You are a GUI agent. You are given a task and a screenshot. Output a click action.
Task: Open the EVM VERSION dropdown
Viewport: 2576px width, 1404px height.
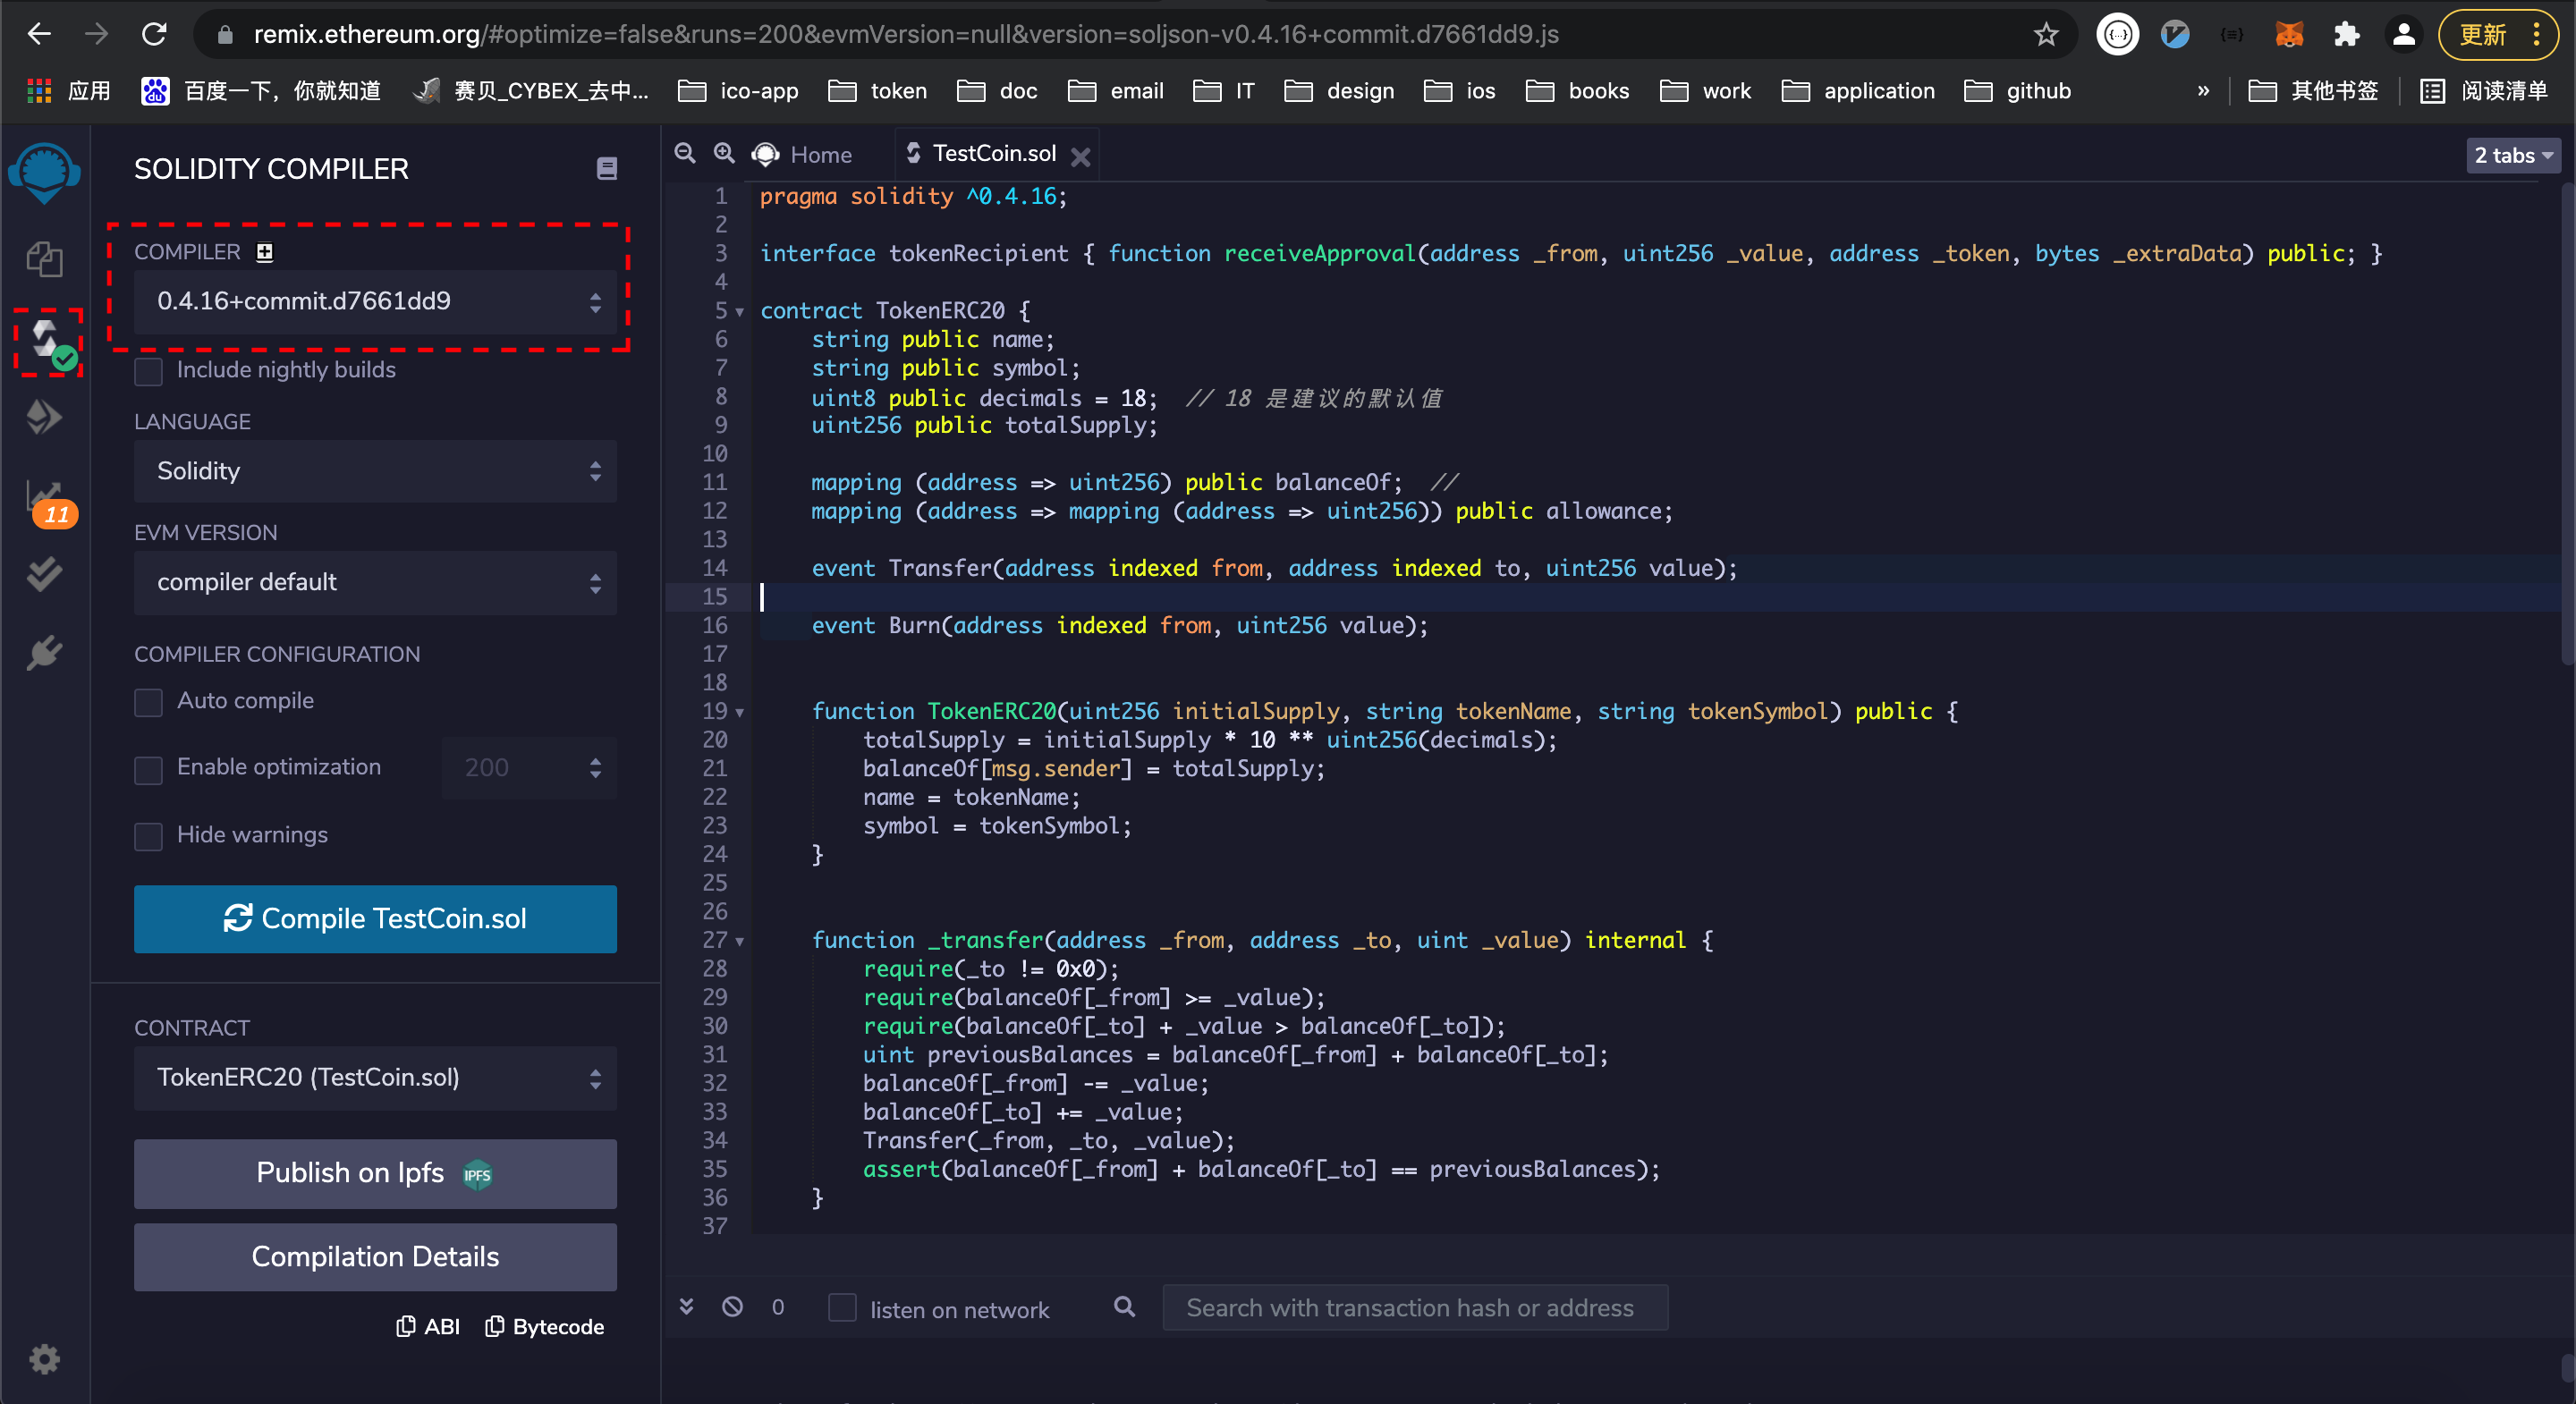point(375,581)
